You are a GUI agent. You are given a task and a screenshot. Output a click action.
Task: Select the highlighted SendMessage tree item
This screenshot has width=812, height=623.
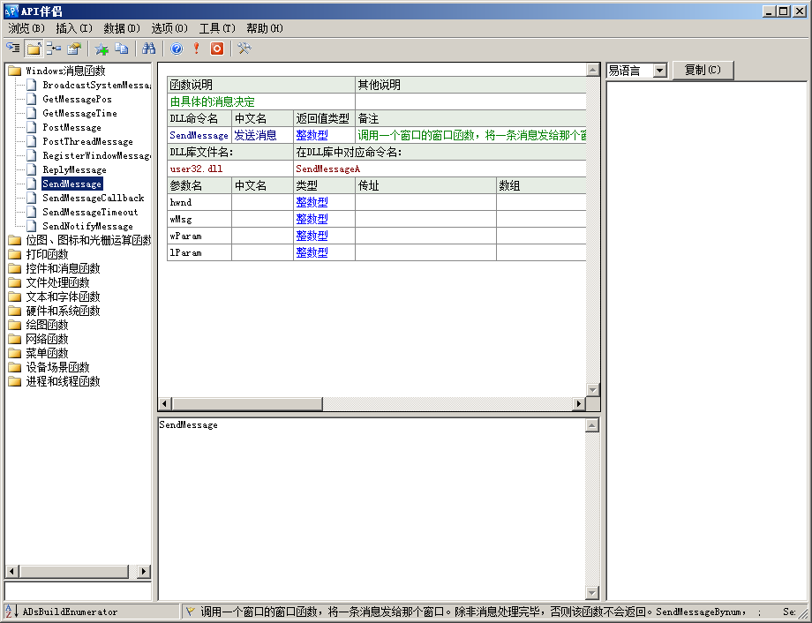click(x=72, y=184)
